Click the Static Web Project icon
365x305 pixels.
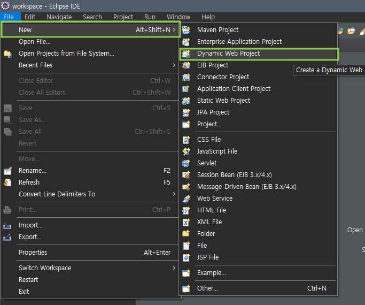(x=186, y=101)
